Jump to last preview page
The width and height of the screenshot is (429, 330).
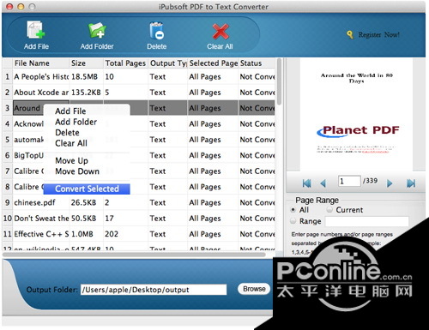411,183
